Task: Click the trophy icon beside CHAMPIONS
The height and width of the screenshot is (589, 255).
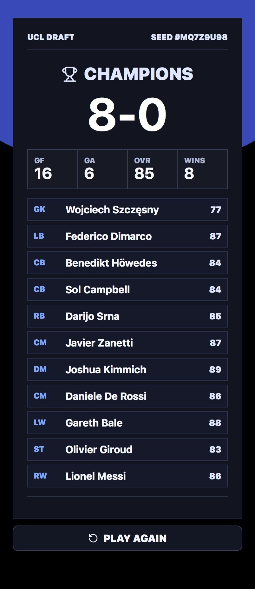Action: (x=69, y=74)
